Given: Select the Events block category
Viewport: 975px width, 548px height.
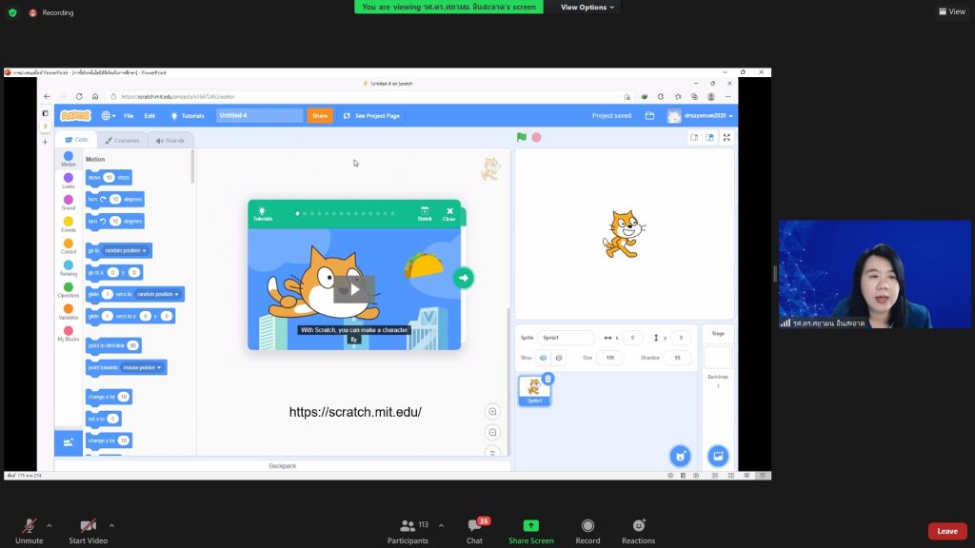Looking at the screenshot, I should [69, 225].
